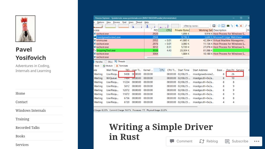This screenshot has height=149, width=265.
Task: Open the Users menu in Process Explorer
Action: (131, 22)
